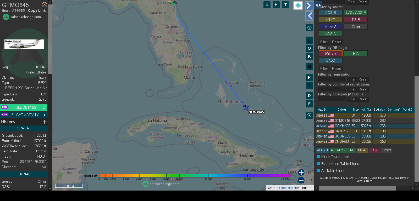Select the CHOIR80 table row
This screenshot has height=201, width=419.
pyautogui.click(x=365, y=142)
